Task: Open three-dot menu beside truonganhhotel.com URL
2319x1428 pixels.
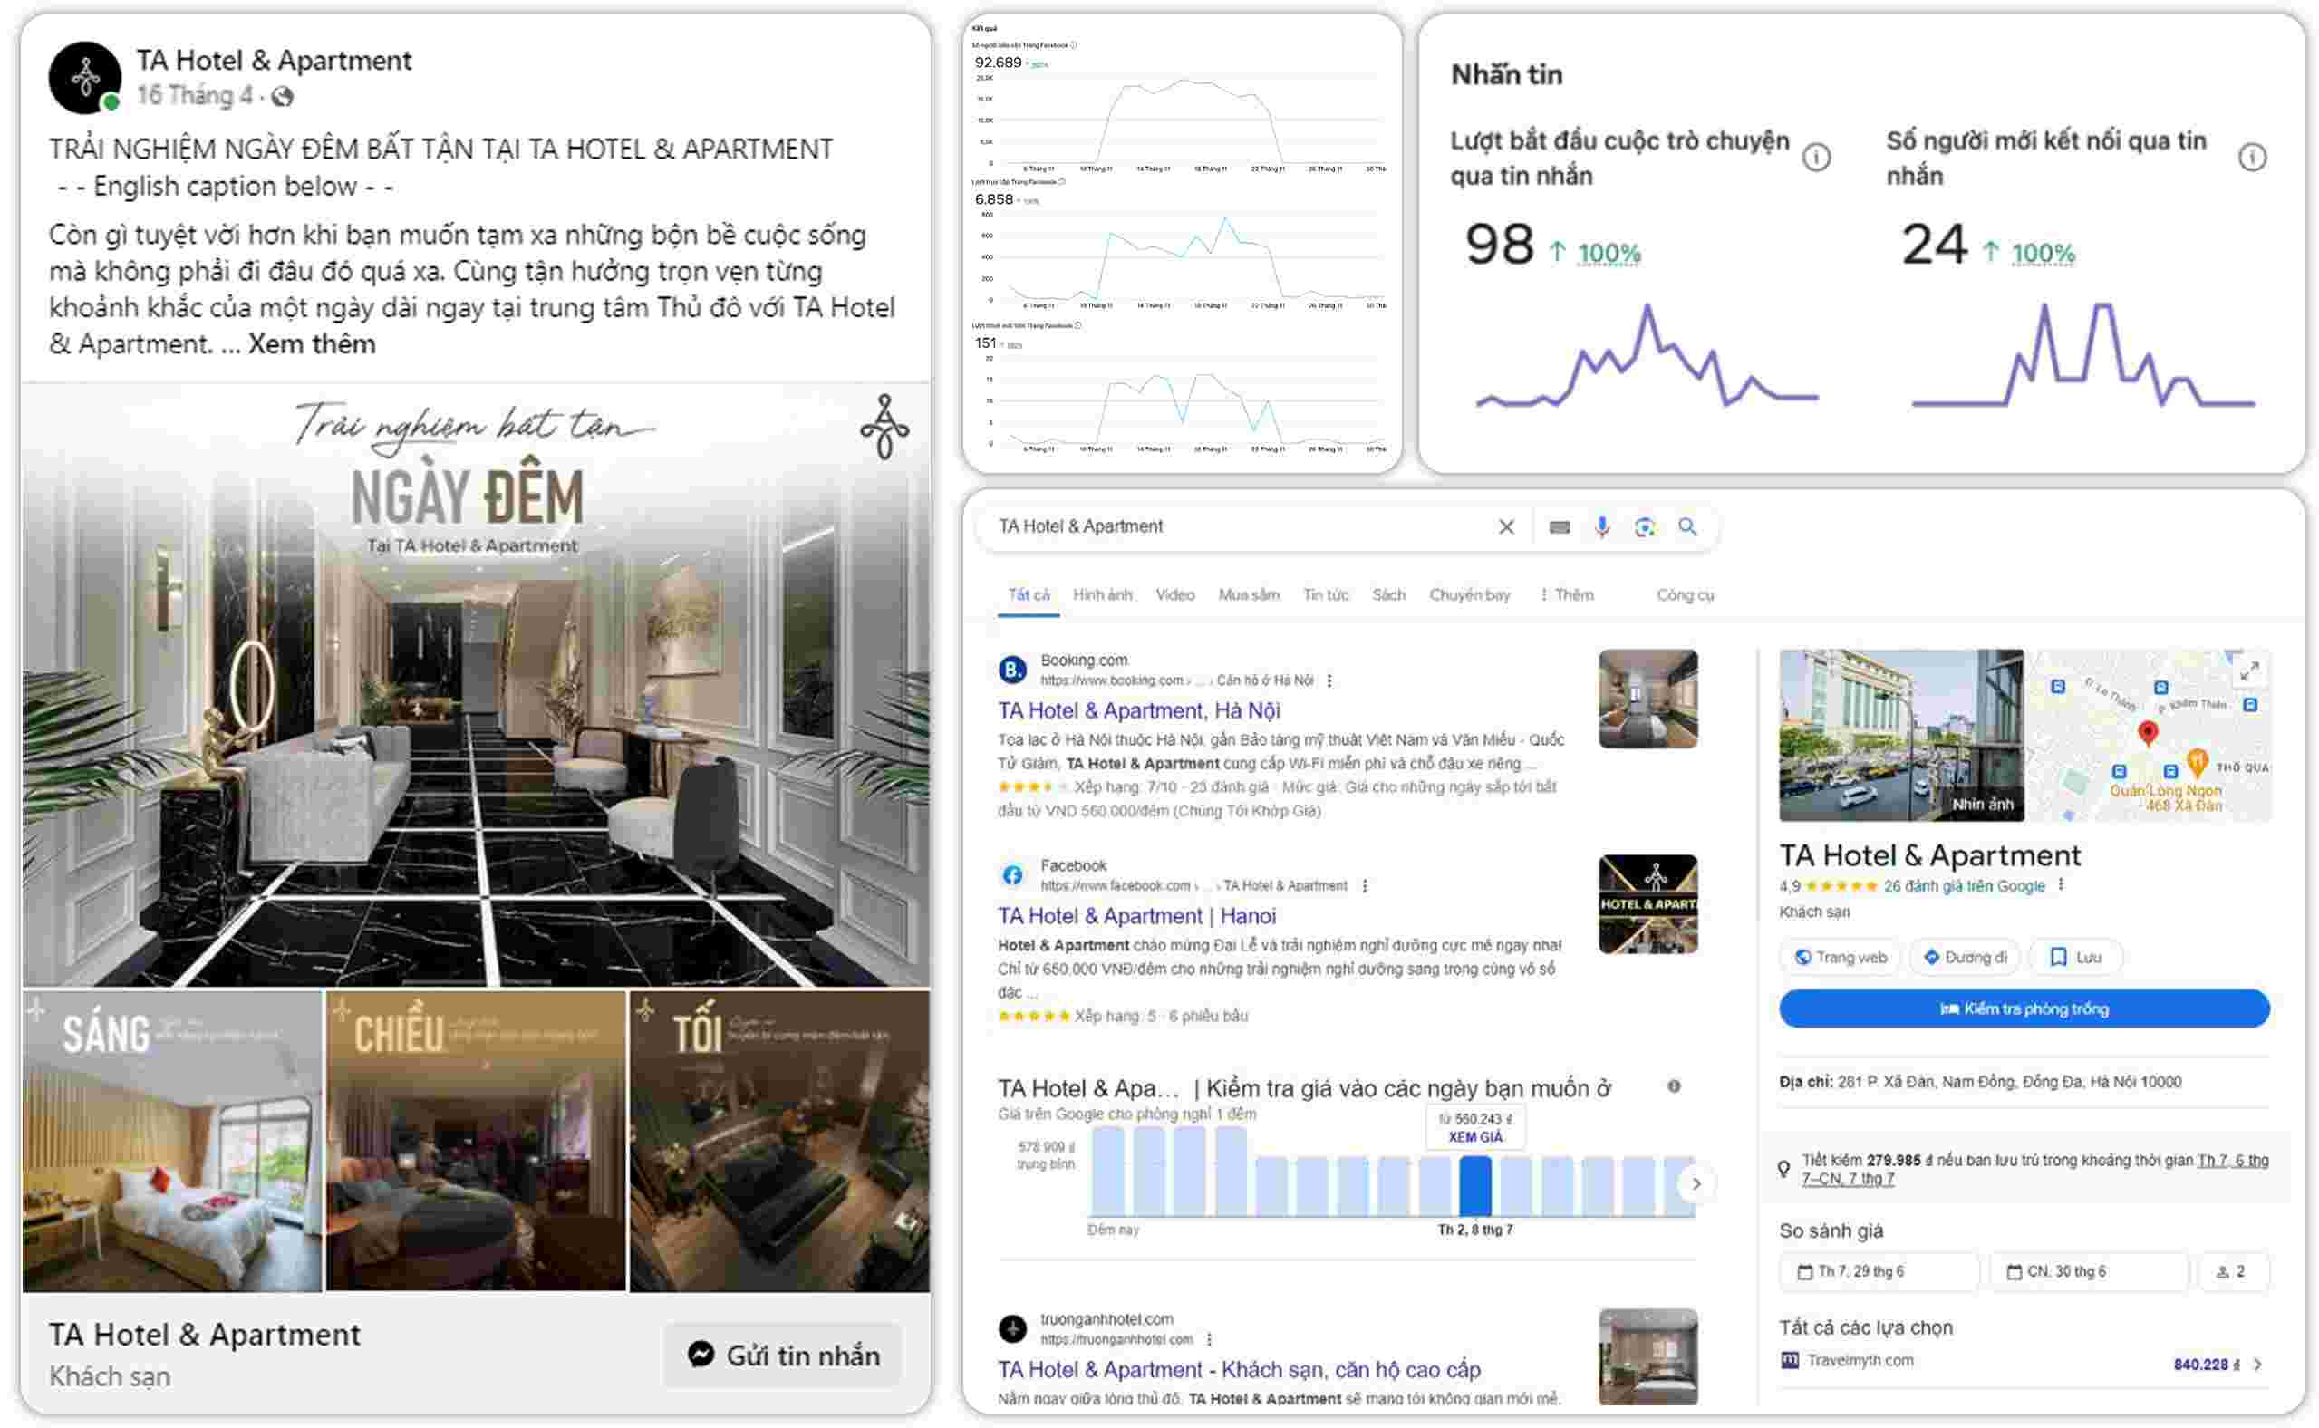Action: [x=1209, y=1339]
